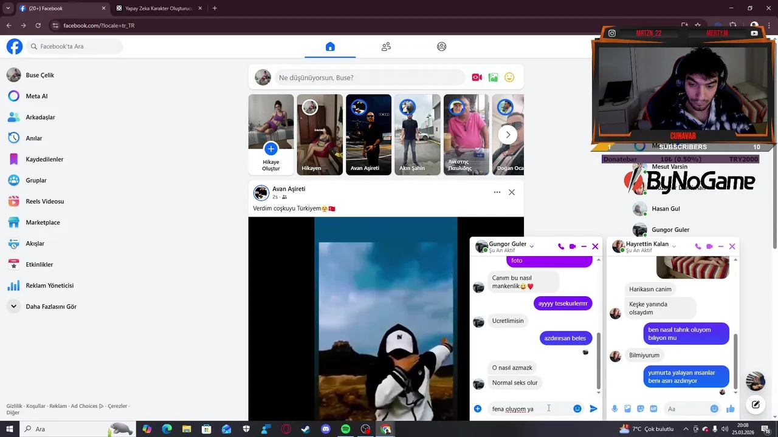Choose a GIF in Hayrettin Kalan chat
The image size is (778, 437).
tap(654, 409)
